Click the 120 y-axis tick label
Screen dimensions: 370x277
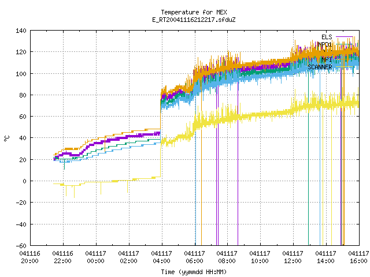pos(21,52)
